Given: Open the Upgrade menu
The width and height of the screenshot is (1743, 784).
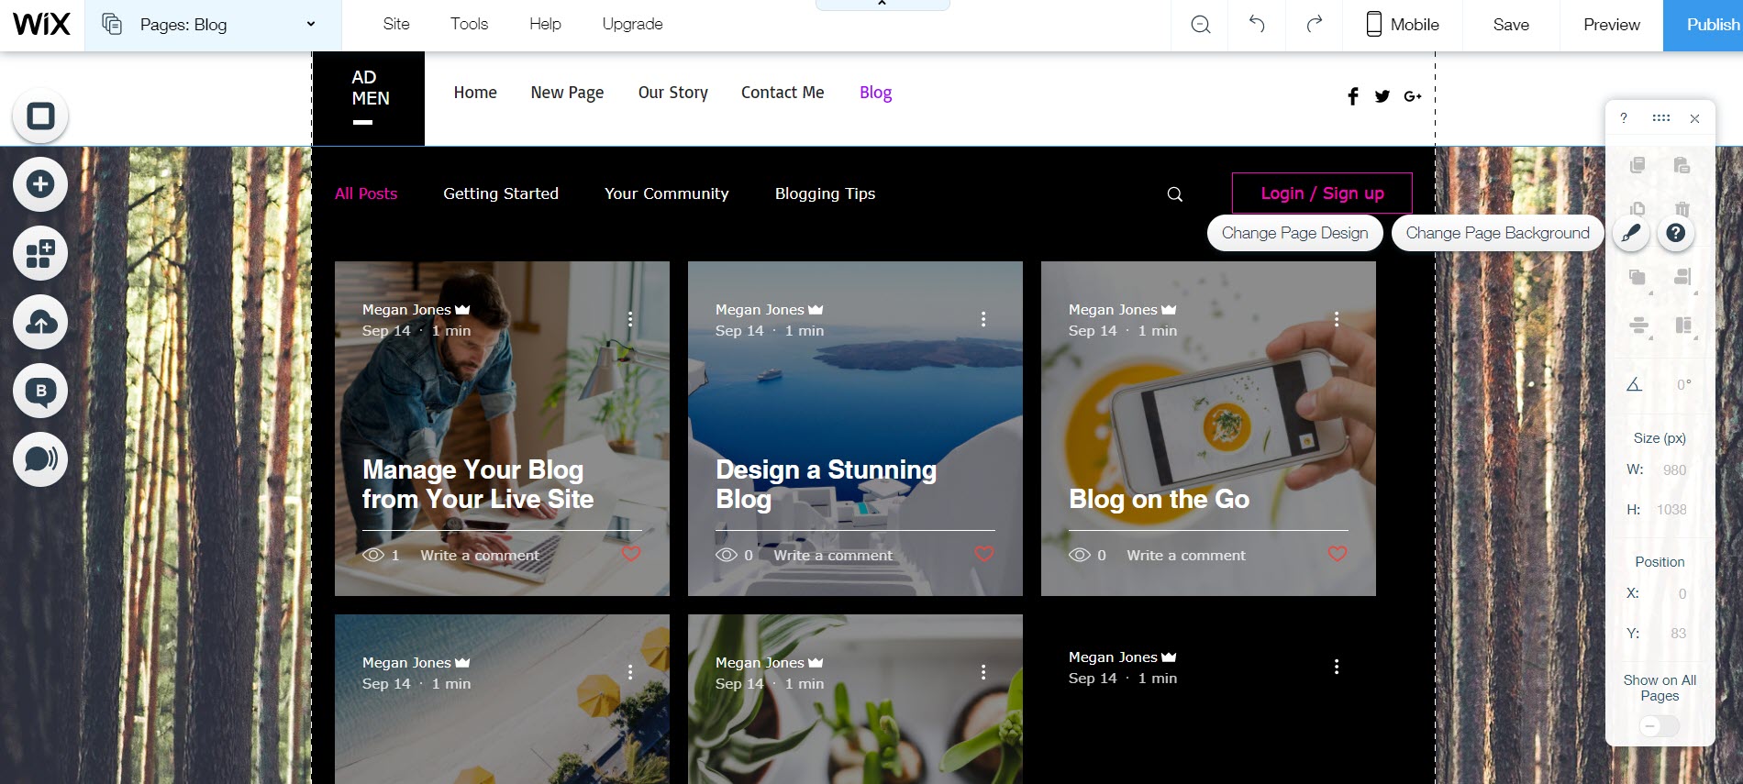Looking at the screenshot, I should pyautogui.click(x=632, y=24).
